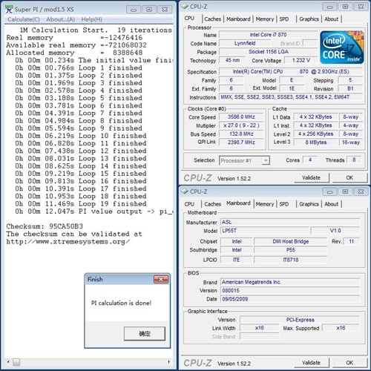
Task: Click the Core Voltage value 1.232 V
Action: (x=301, y=60)
